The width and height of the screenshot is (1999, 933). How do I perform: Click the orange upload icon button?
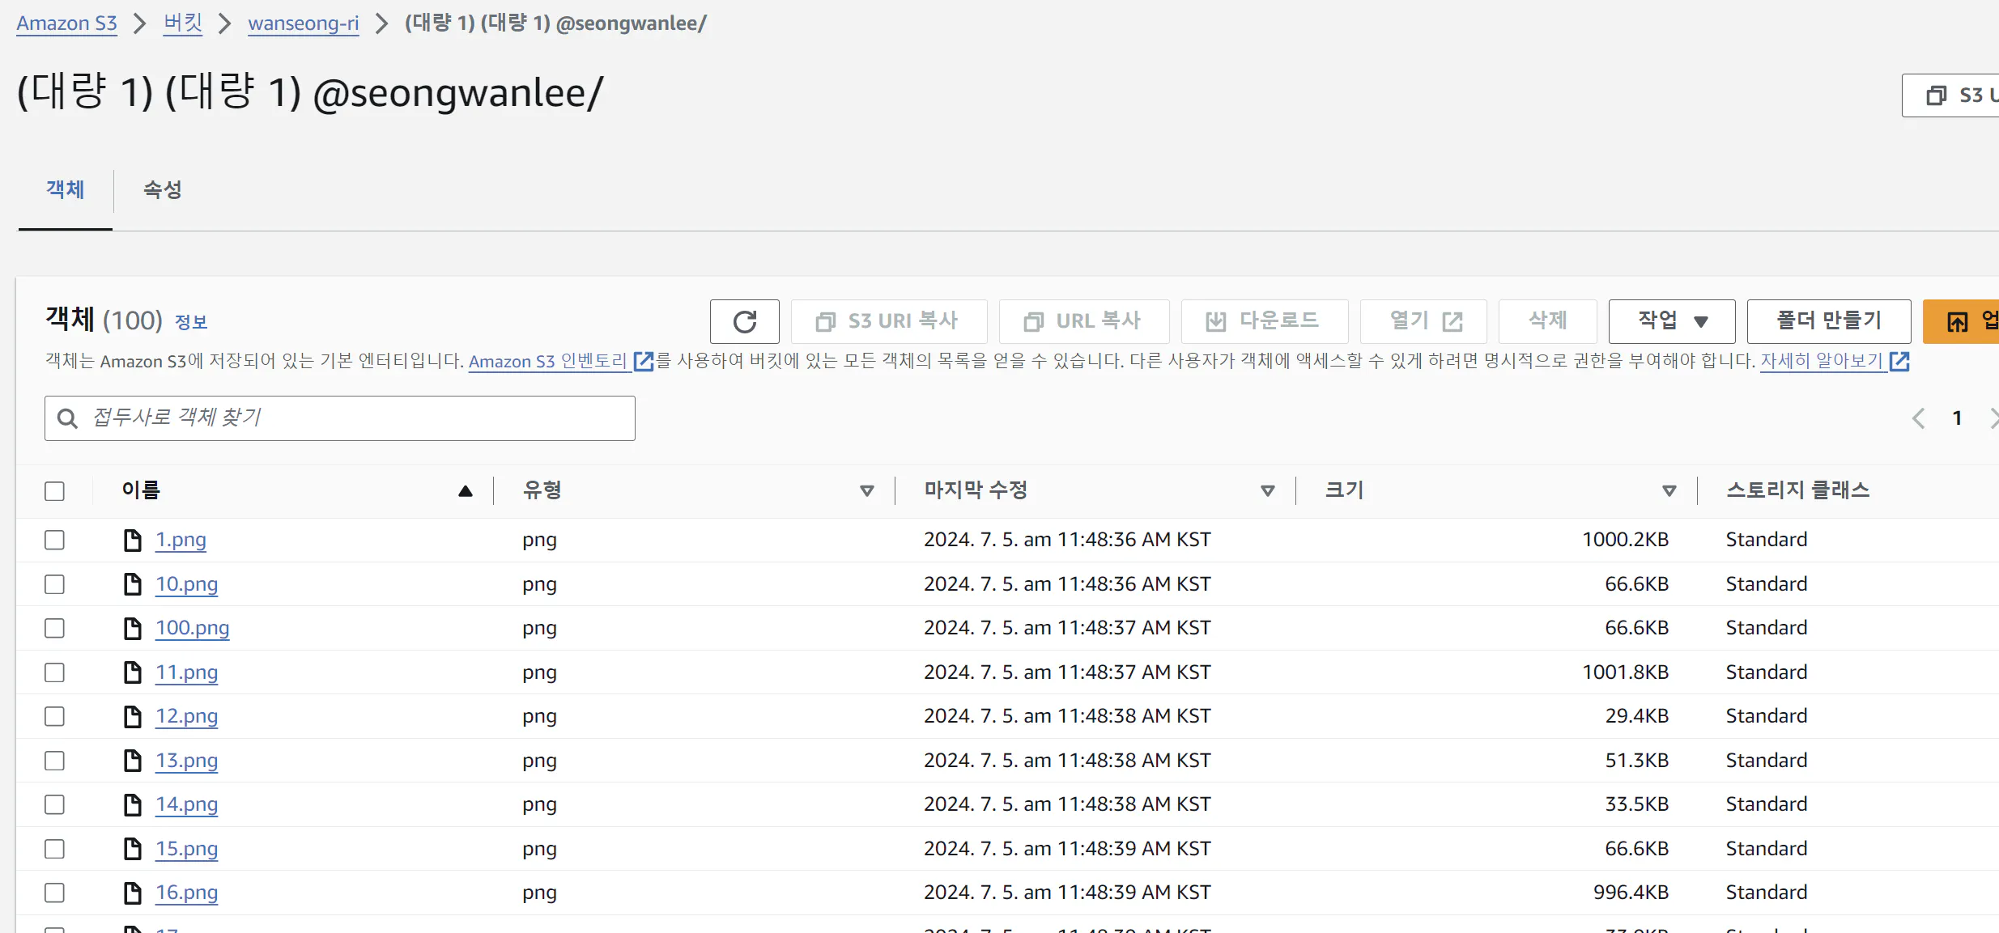pyautogui.click(x=1958, y=322)
